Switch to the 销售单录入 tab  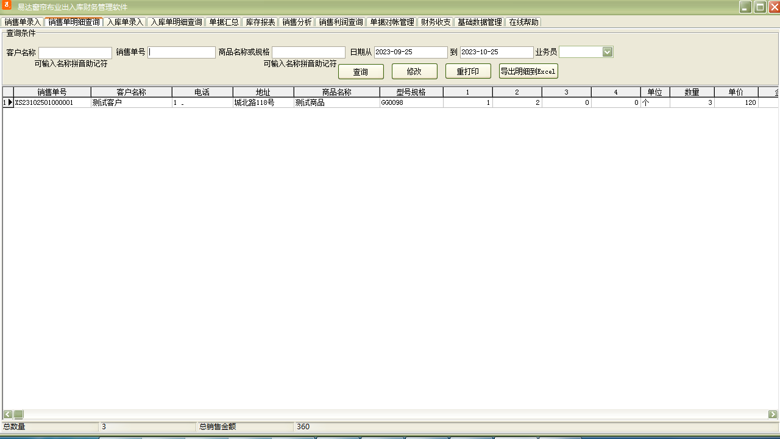coord(20,21)
